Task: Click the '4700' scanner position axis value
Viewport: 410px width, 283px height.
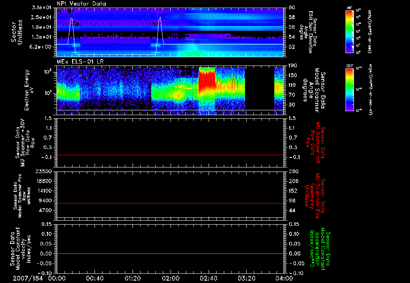Action: tap(46, 210)
